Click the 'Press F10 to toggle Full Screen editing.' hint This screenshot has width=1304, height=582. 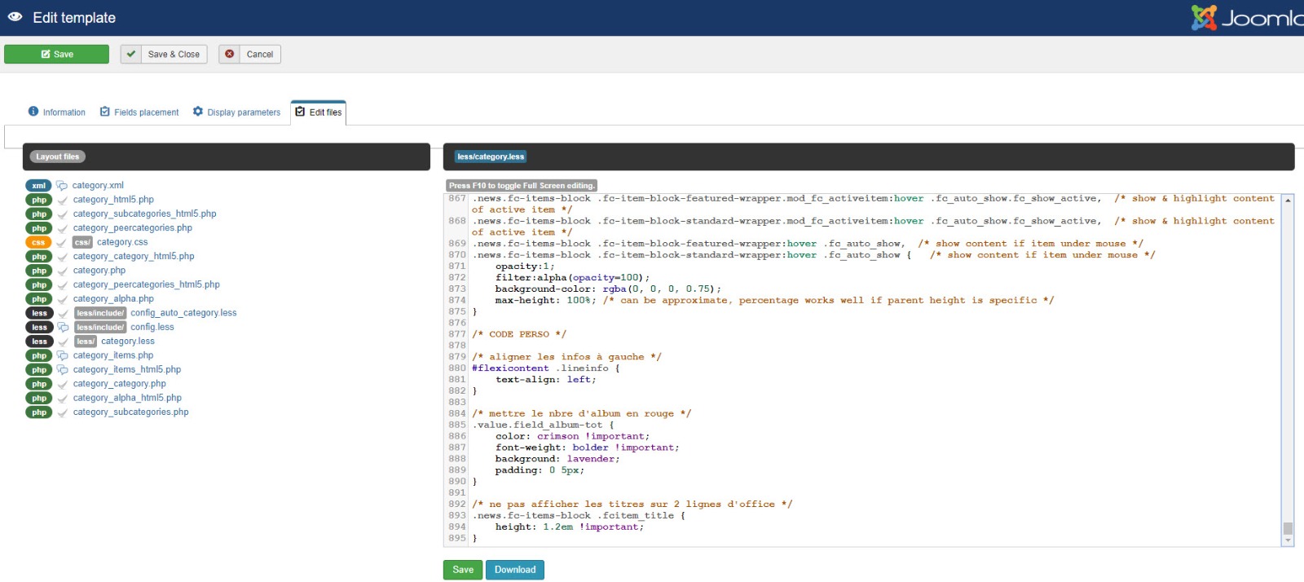pos(522,186)
